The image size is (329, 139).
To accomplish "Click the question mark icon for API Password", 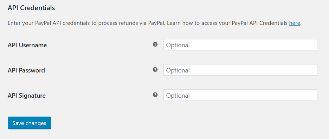I will click(155, 70).
